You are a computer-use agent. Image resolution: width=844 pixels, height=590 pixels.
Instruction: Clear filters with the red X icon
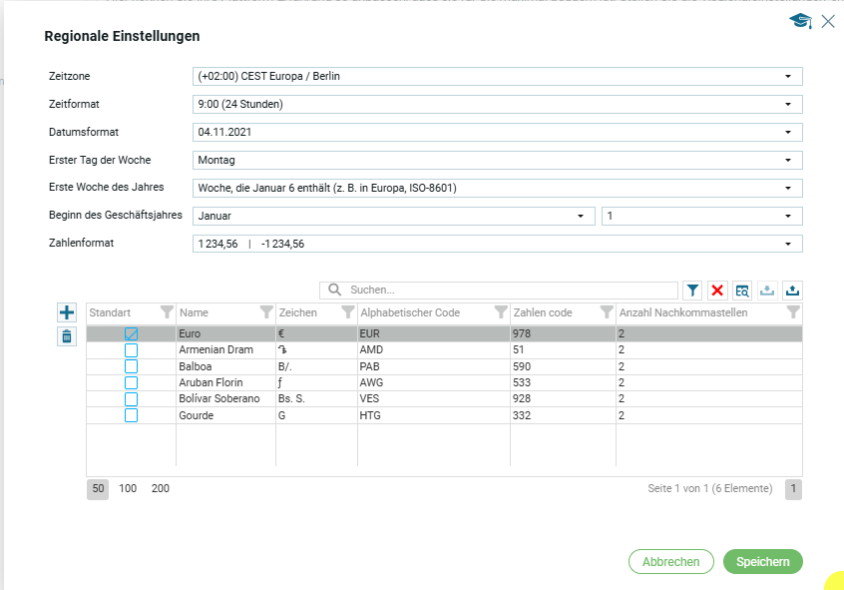coord(717,291)
